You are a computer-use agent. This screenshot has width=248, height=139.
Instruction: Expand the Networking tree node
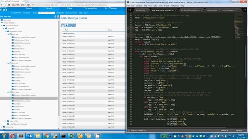(x=2, y=127)
